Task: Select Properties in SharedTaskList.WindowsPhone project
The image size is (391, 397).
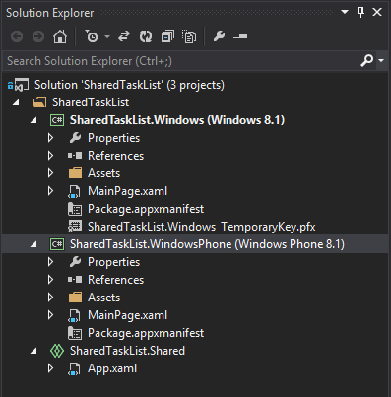Action: (x=113, y=262)
